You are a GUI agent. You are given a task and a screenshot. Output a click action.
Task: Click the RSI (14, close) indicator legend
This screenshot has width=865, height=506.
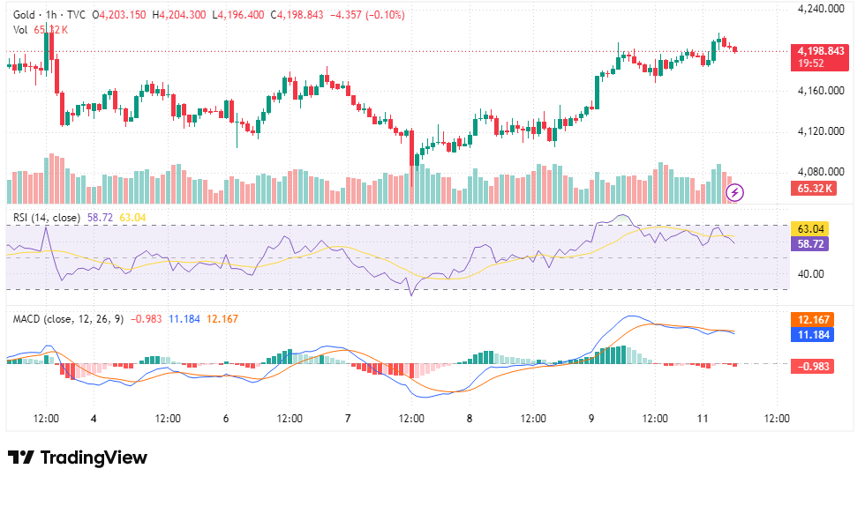coord(47,218)
